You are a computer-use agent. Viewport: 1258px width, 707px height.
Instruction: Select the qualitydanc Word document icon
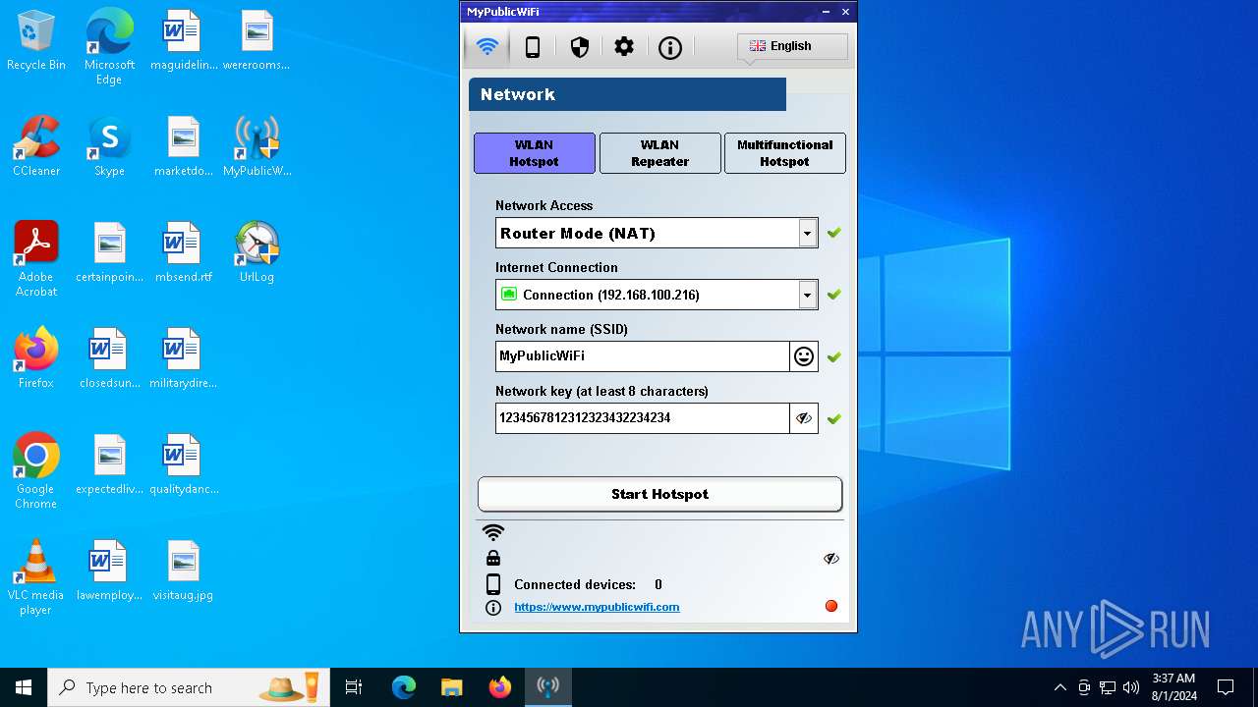tap(183, 465)
